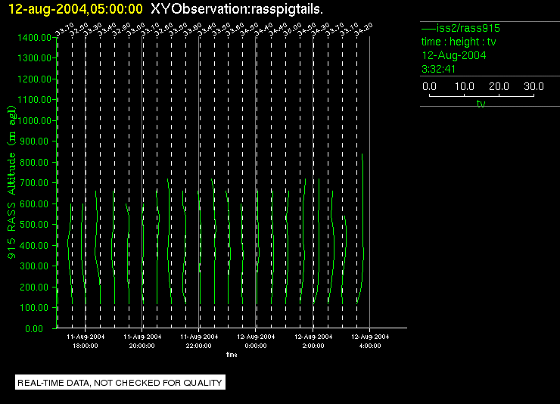Click the 915 RASS Altitude axis title
Viewport: 560px width, 404px height.
point(12,182)
